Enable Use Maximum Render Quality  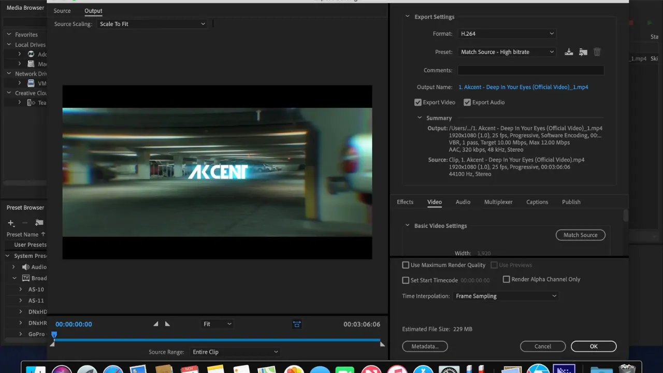click(406, 265)
